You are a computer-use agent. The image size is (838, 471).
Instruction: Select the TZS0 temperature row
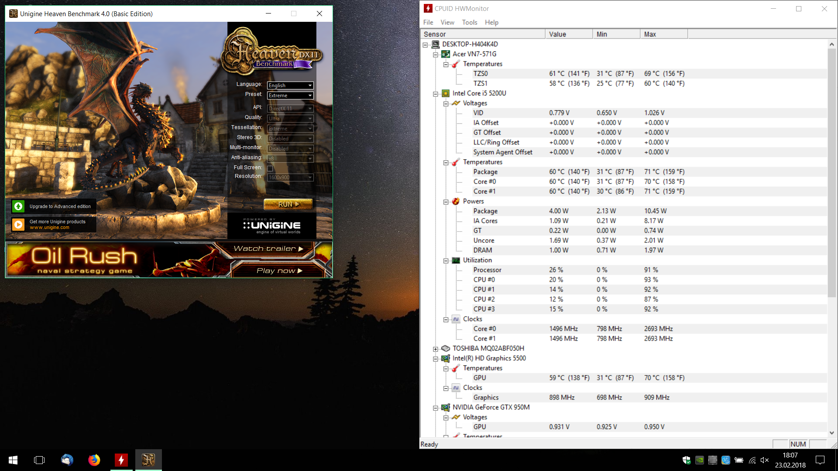coord(624,74)
